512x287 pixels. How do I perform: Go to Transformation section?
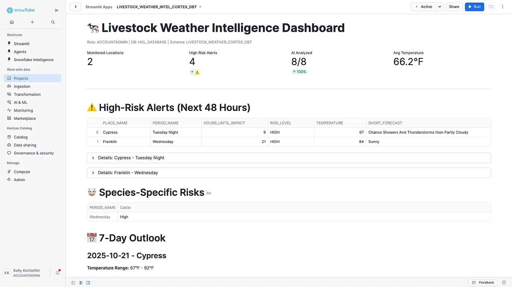[27, 94]
